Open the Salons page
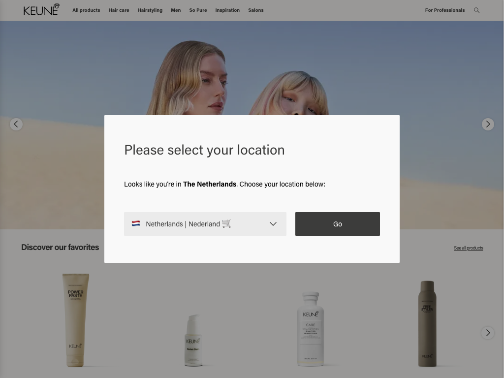This screenshot has height=378, width=504. (256, 10)
